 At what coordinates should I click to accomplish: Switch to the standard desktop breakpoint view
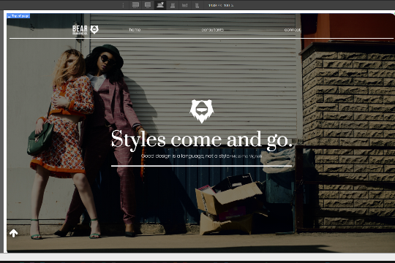148,5
